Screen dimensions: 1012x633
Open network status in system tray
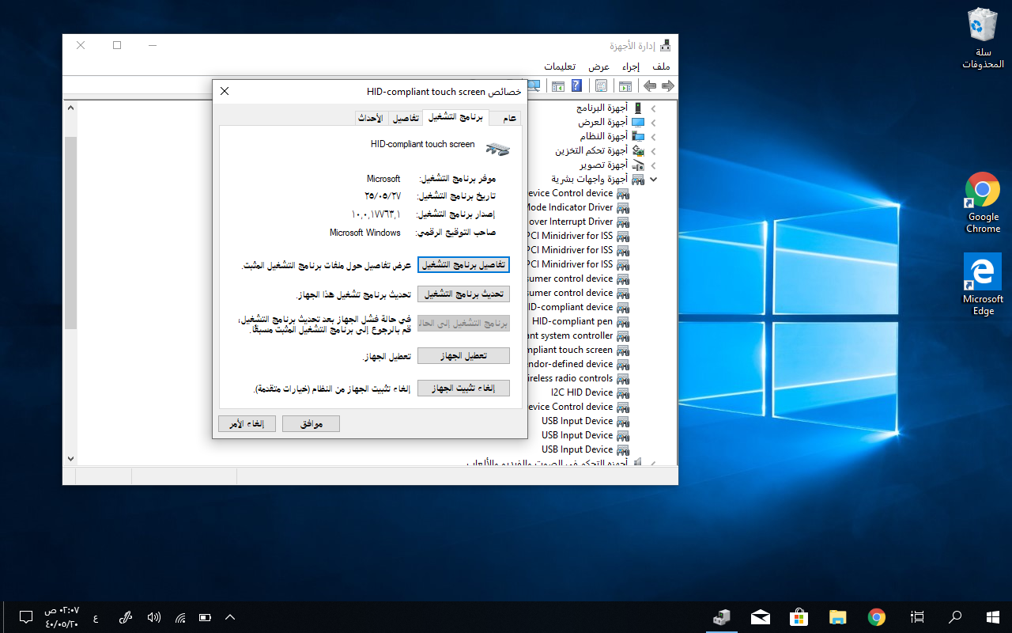point(180,617)
